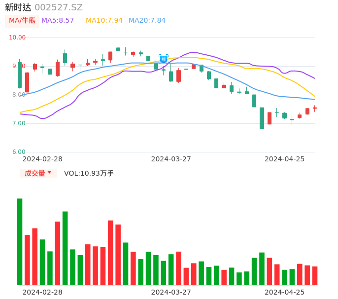
Task: Click the ticker code 002527.SZ
Action: 59,7
